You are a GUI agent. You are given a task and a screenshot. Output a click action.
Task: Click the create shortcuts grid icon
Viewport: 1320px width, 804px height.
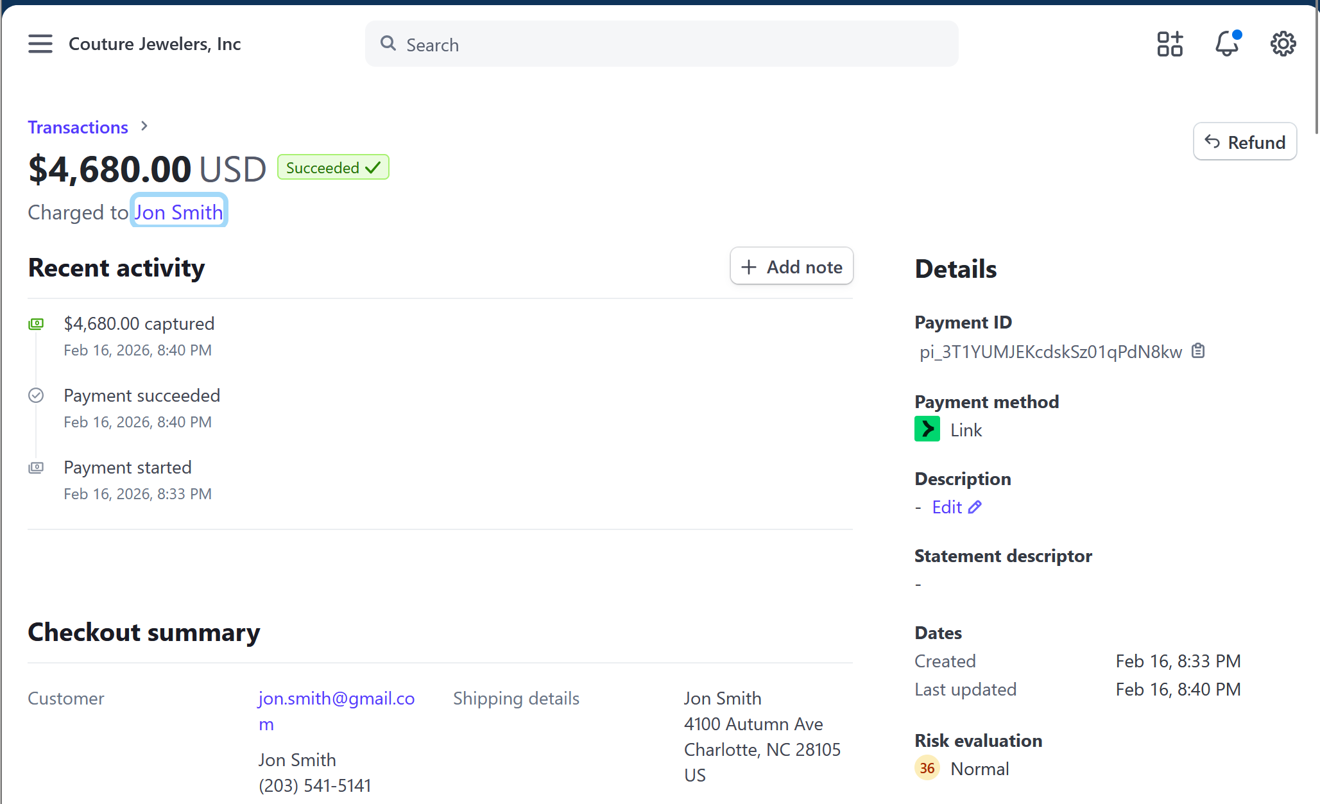[1170, 44]
